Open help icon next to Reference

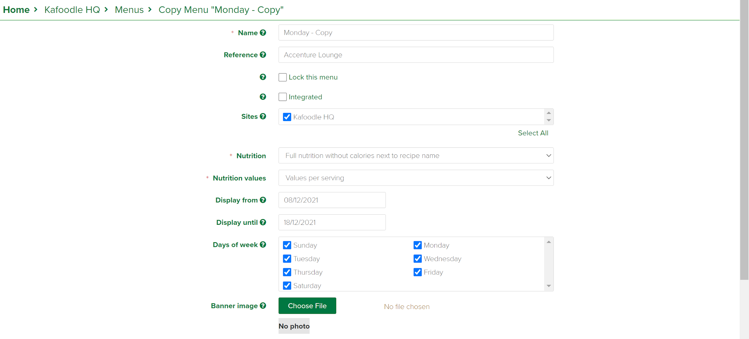263,55
